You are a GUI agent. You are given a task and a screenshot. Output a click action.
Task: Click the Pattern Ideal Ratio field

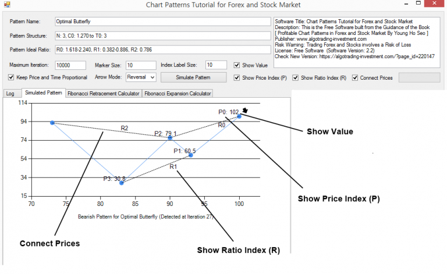click(x=161, y=51)
